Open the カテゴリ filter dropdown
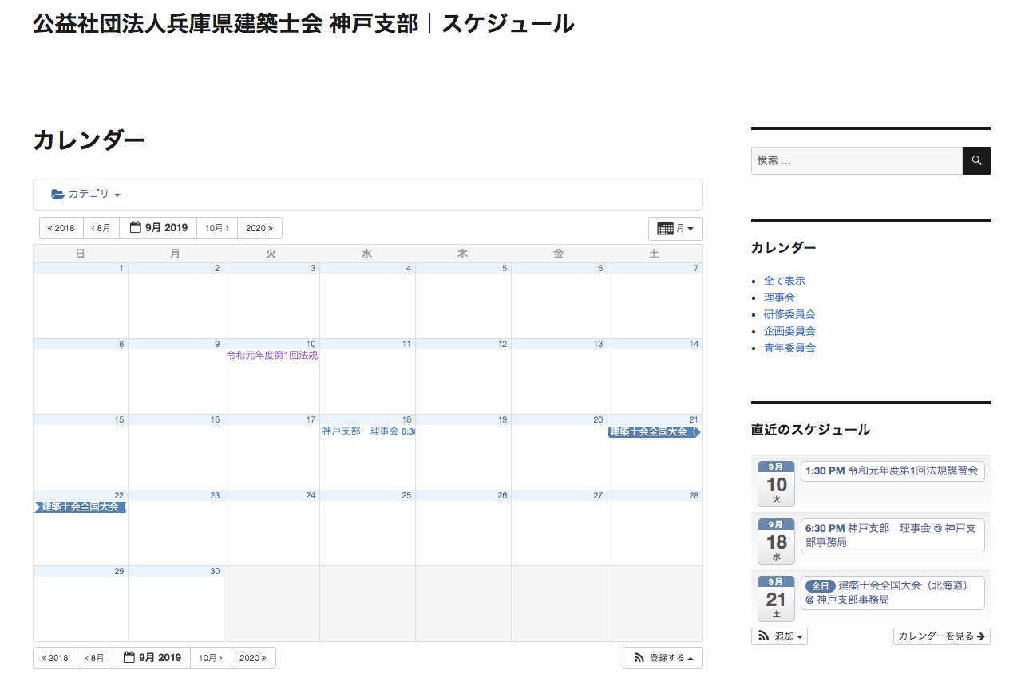Viewport: 1013px width, 689px height. point(86,195)
